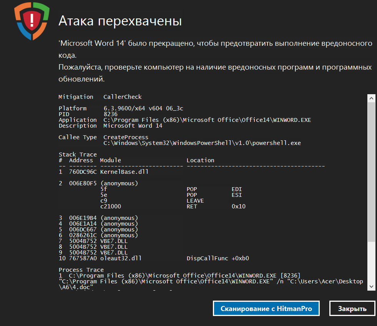Viewport: 377px width, 326px height.
Task: Click the 'CallerCheck' mitigation value
Action: (x=122, y=97)
